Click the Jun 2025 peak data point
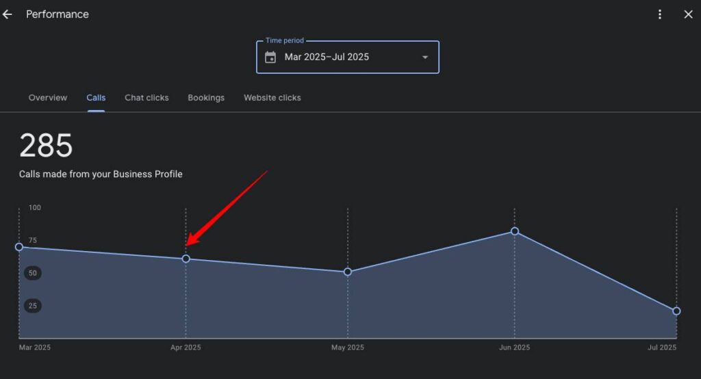The width and height of the screenshot is (701, 379). coord(514,231)
